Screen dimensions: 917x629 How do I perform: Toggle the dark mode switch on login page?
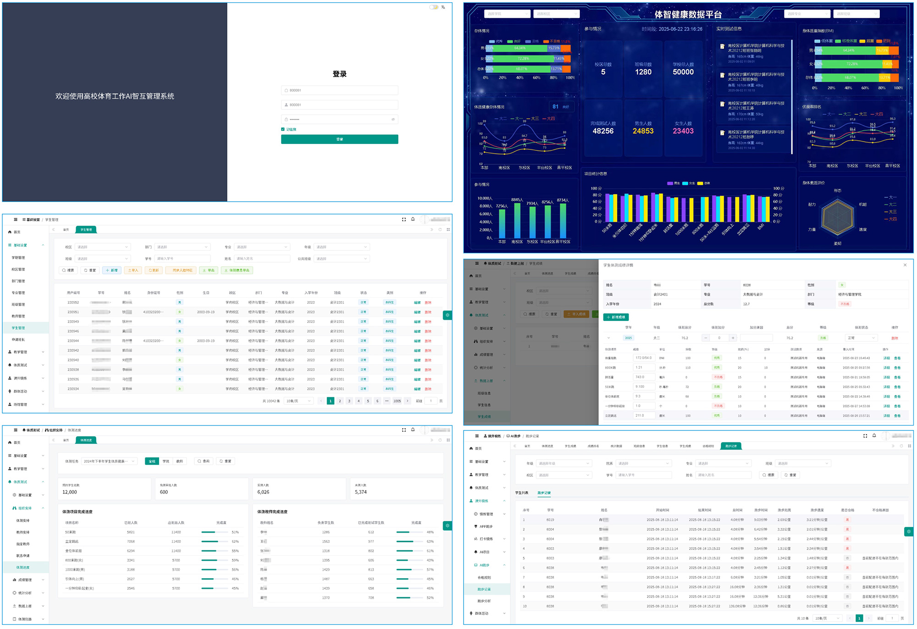coord(433,7)
